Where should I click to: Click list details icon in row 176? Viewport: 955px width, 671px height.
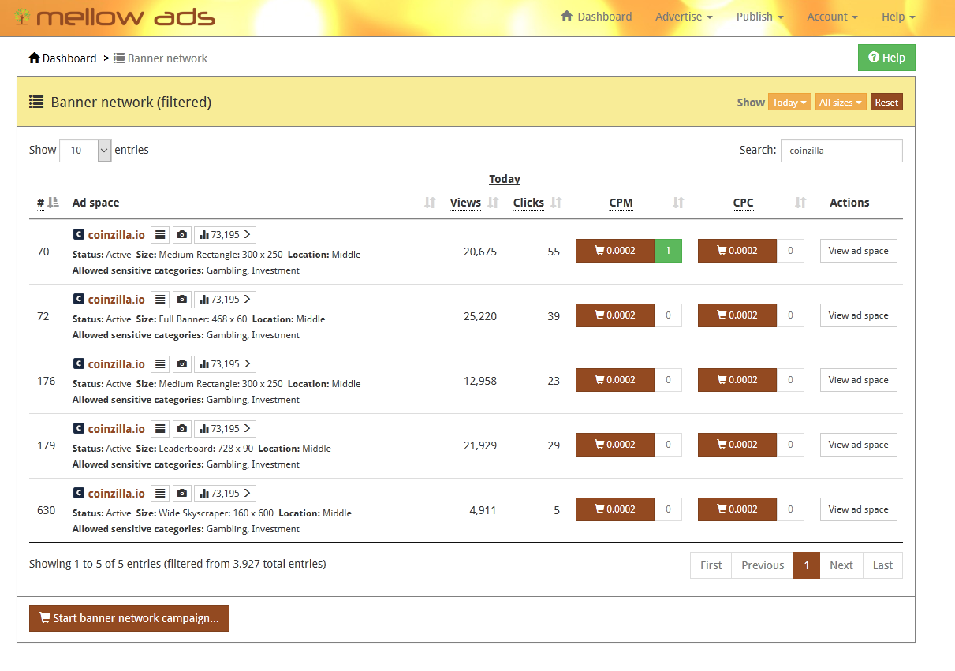pos(160,363)
